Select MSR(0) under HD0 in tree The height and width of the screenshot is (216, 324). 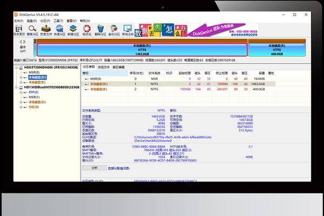click(x=34, y=72)
